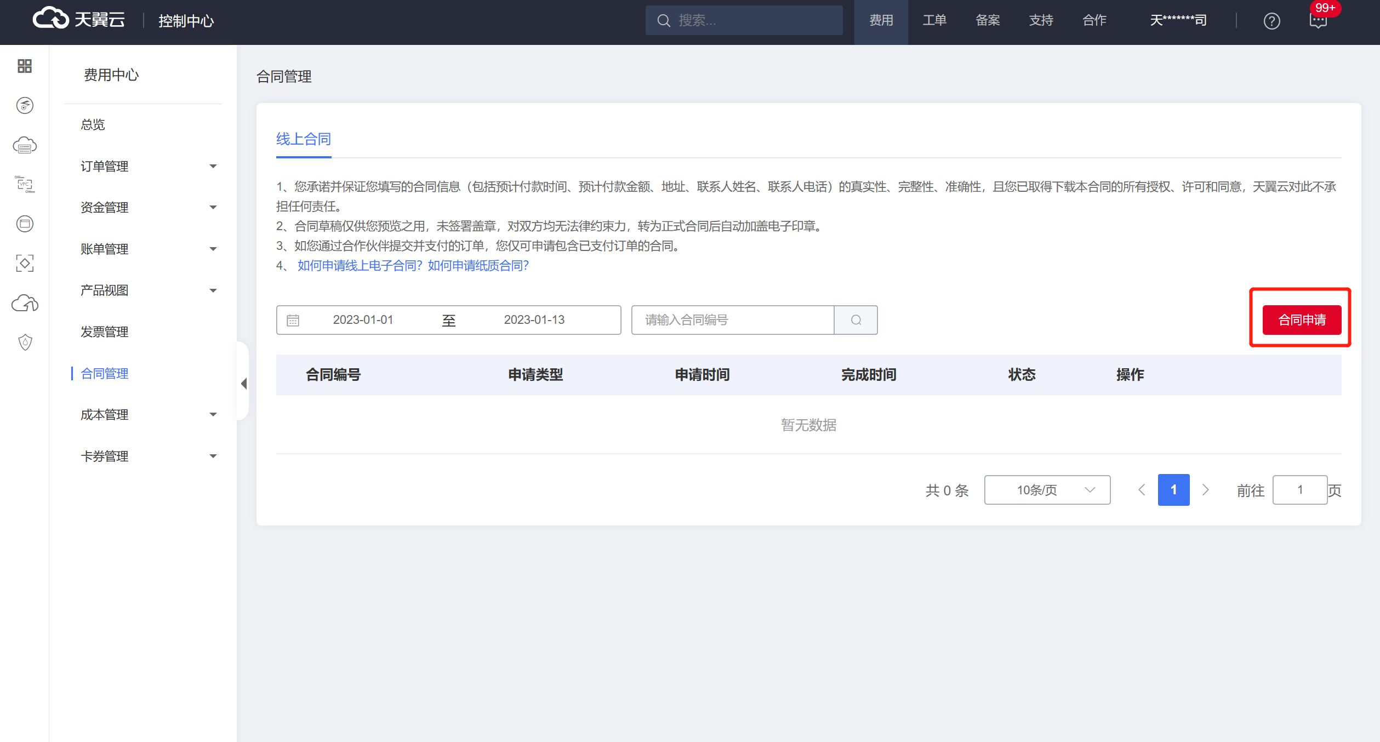Expand the 订单管理 section

click(213, 166)
